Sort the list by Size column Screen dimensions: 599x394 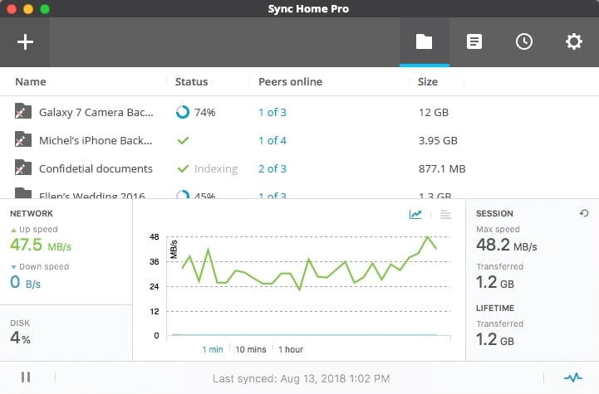click(428, 82)
